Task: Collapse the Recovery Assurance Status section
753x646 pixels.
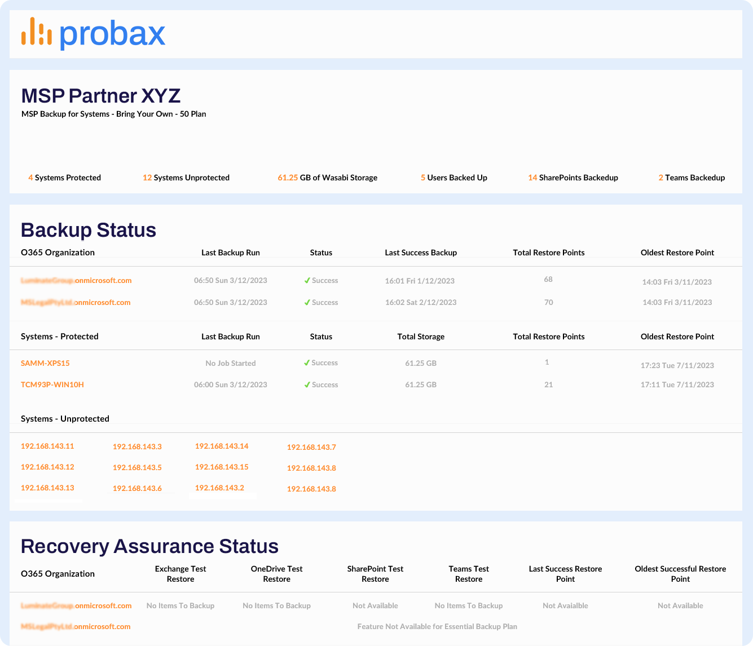Action: (x=149, y=546)
